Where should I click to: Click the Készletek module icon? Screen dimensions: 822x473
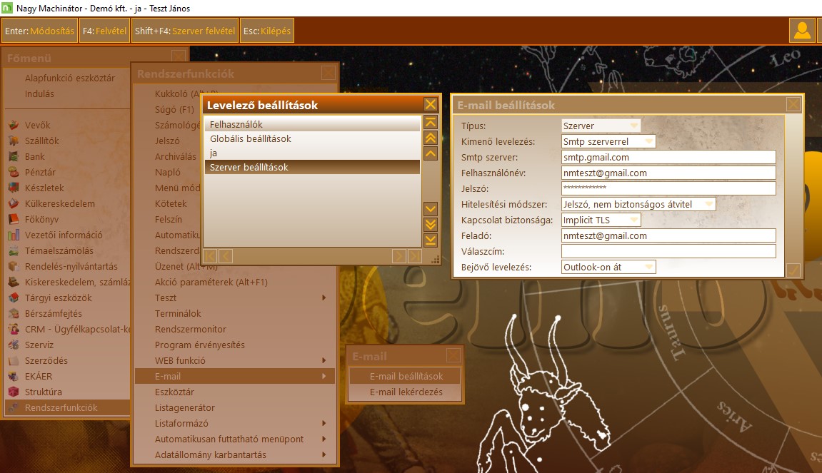tap(14, 188)
